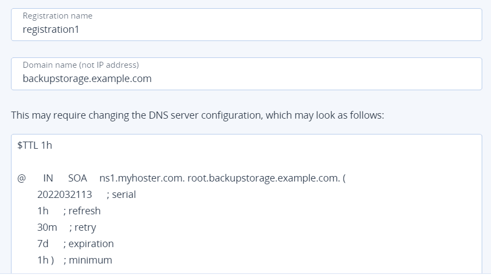
Task: Click the 'IN' class in the SOA record
Action: (x=48, y=178)
